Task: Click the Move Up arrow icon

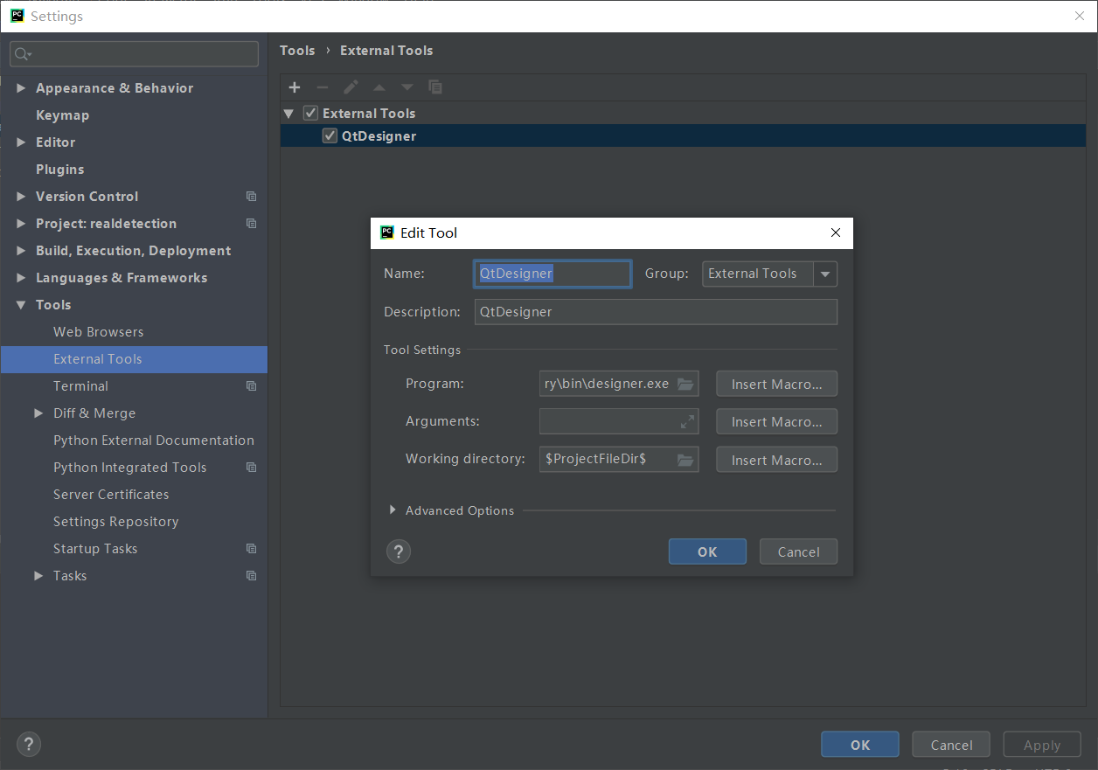Action: pos(379,87)
